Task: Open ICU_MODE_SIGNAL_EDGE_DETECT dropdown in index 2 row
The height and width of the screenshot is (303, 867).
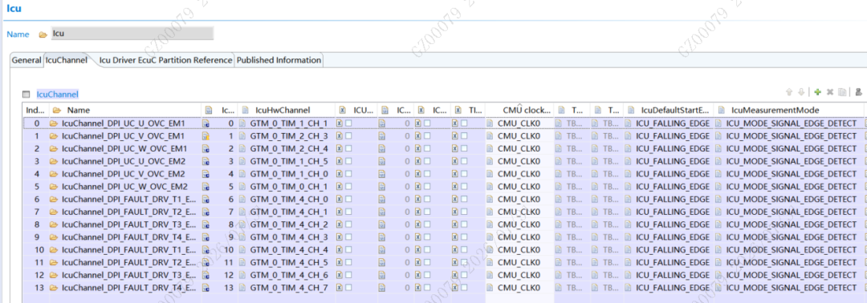Action: [x=788, y=148]
